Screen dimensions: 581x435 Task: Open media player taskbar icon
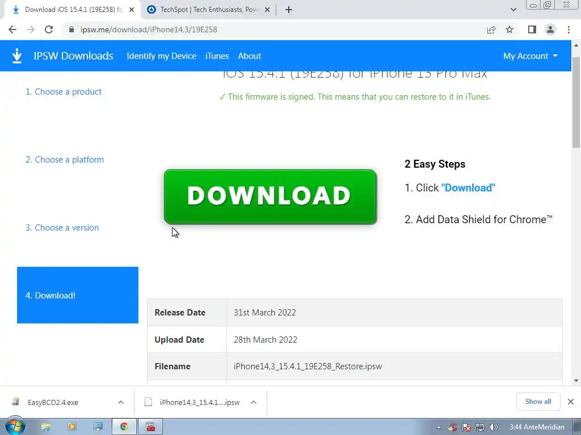[x=72, y=427]
